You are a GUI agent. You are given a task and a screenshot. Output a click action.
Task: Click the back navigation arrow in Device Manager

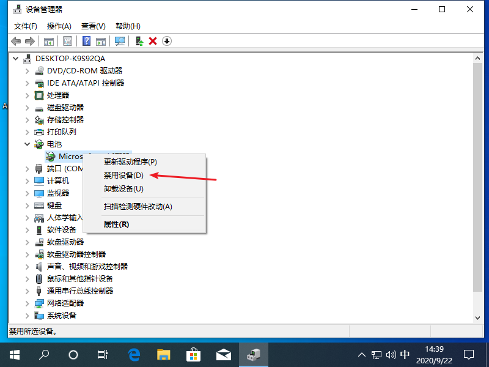click(x=16, y=41)
